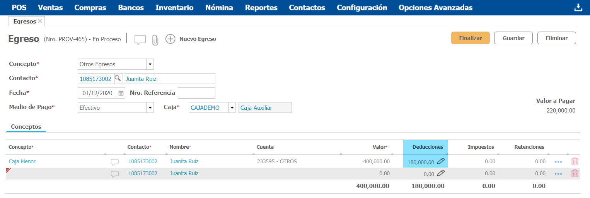Open the three-dots menu on Caja Menor row
This screenshot has height=198, width=590.
(x=558, y=162)
